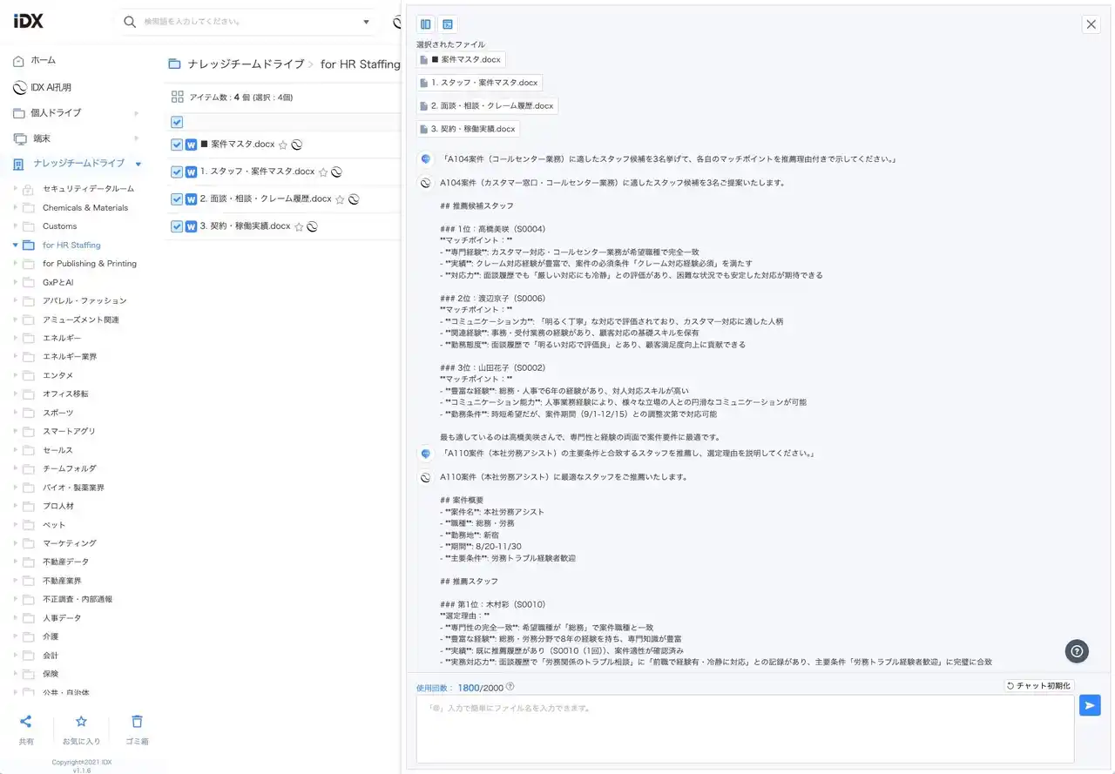Uncheck 2. 面談・相談・クレーム履歴.docx checkbox
This screenshot has width=1115, height=774.
point(177,199)
